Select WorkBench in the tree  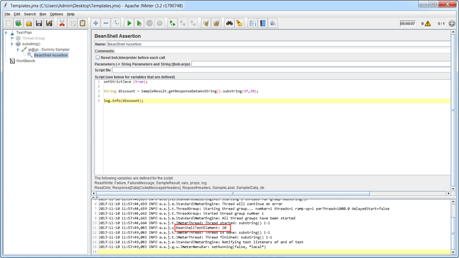pyautogui.click(x=25, y=61)
